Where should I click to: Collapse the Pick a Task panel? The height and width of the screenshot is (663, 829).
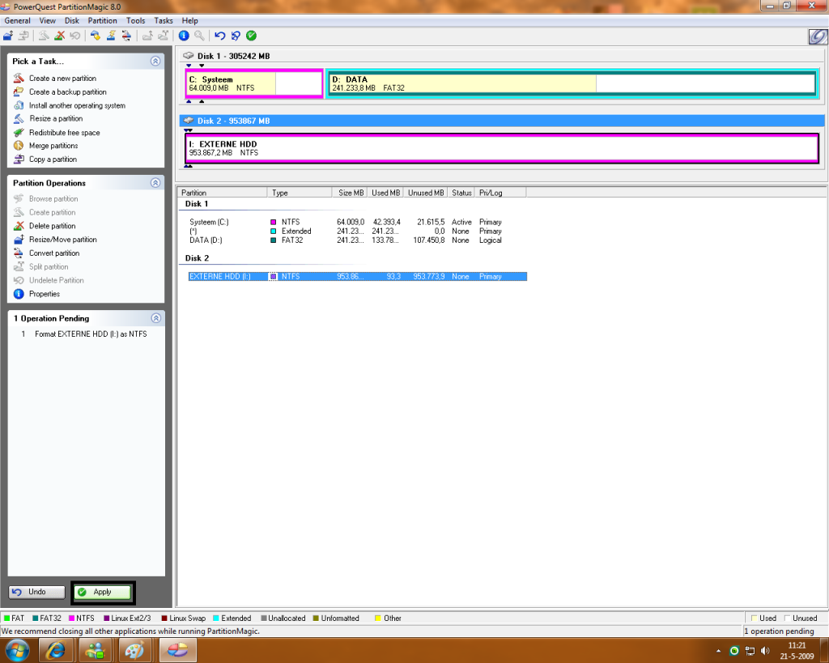155,61
